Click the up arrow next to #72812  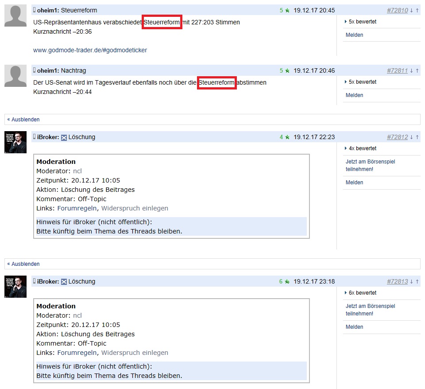[x=417, y=137]
